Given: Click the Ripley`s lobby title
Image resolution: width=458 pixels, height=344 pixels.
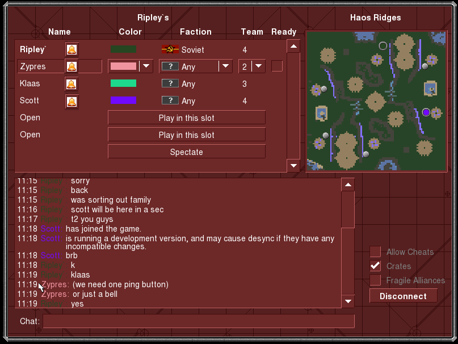Looking at the screenshot, I should pyautogui.click(x=153, y=18).
